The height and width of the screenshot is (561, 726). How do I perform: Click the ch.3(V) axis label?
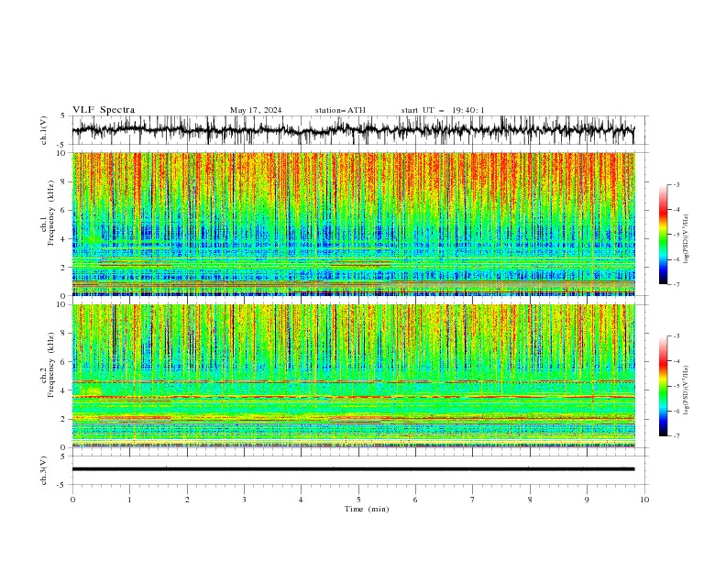(44, 470)
